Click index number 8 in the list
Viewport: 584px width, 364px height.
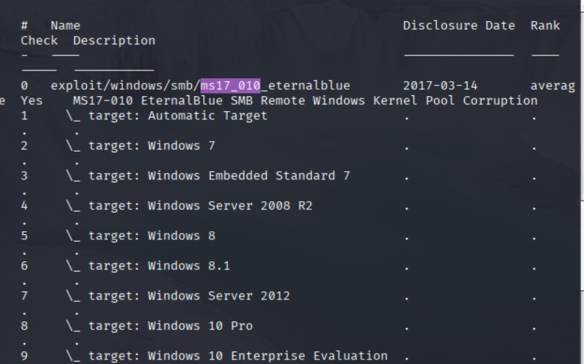(x=24, y=326)
